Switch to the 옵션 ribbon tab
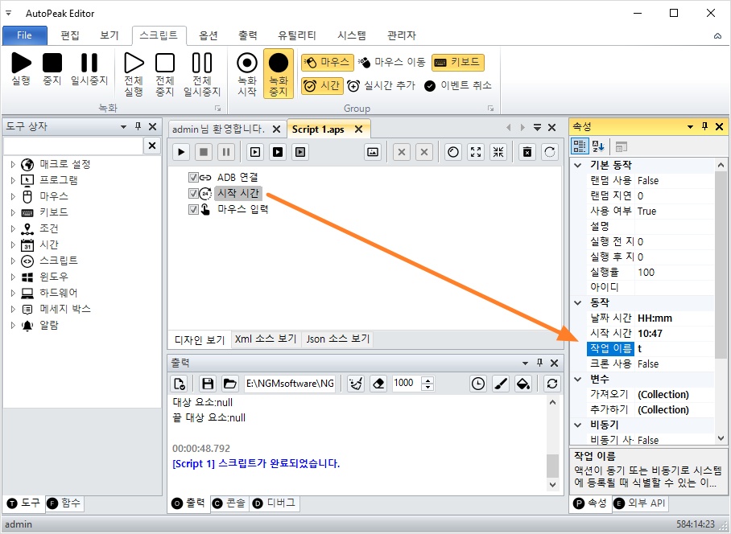Viewport: 731px width, 534px height. [x=209, y=35]
